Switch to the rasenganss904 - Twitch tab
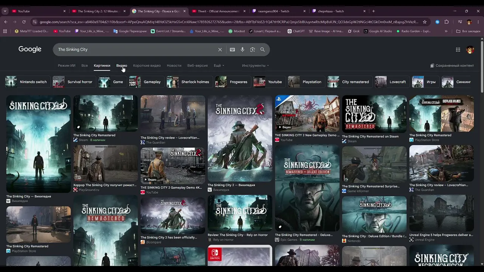The height and width of the screenshot is (272, 484). [279, 11]
